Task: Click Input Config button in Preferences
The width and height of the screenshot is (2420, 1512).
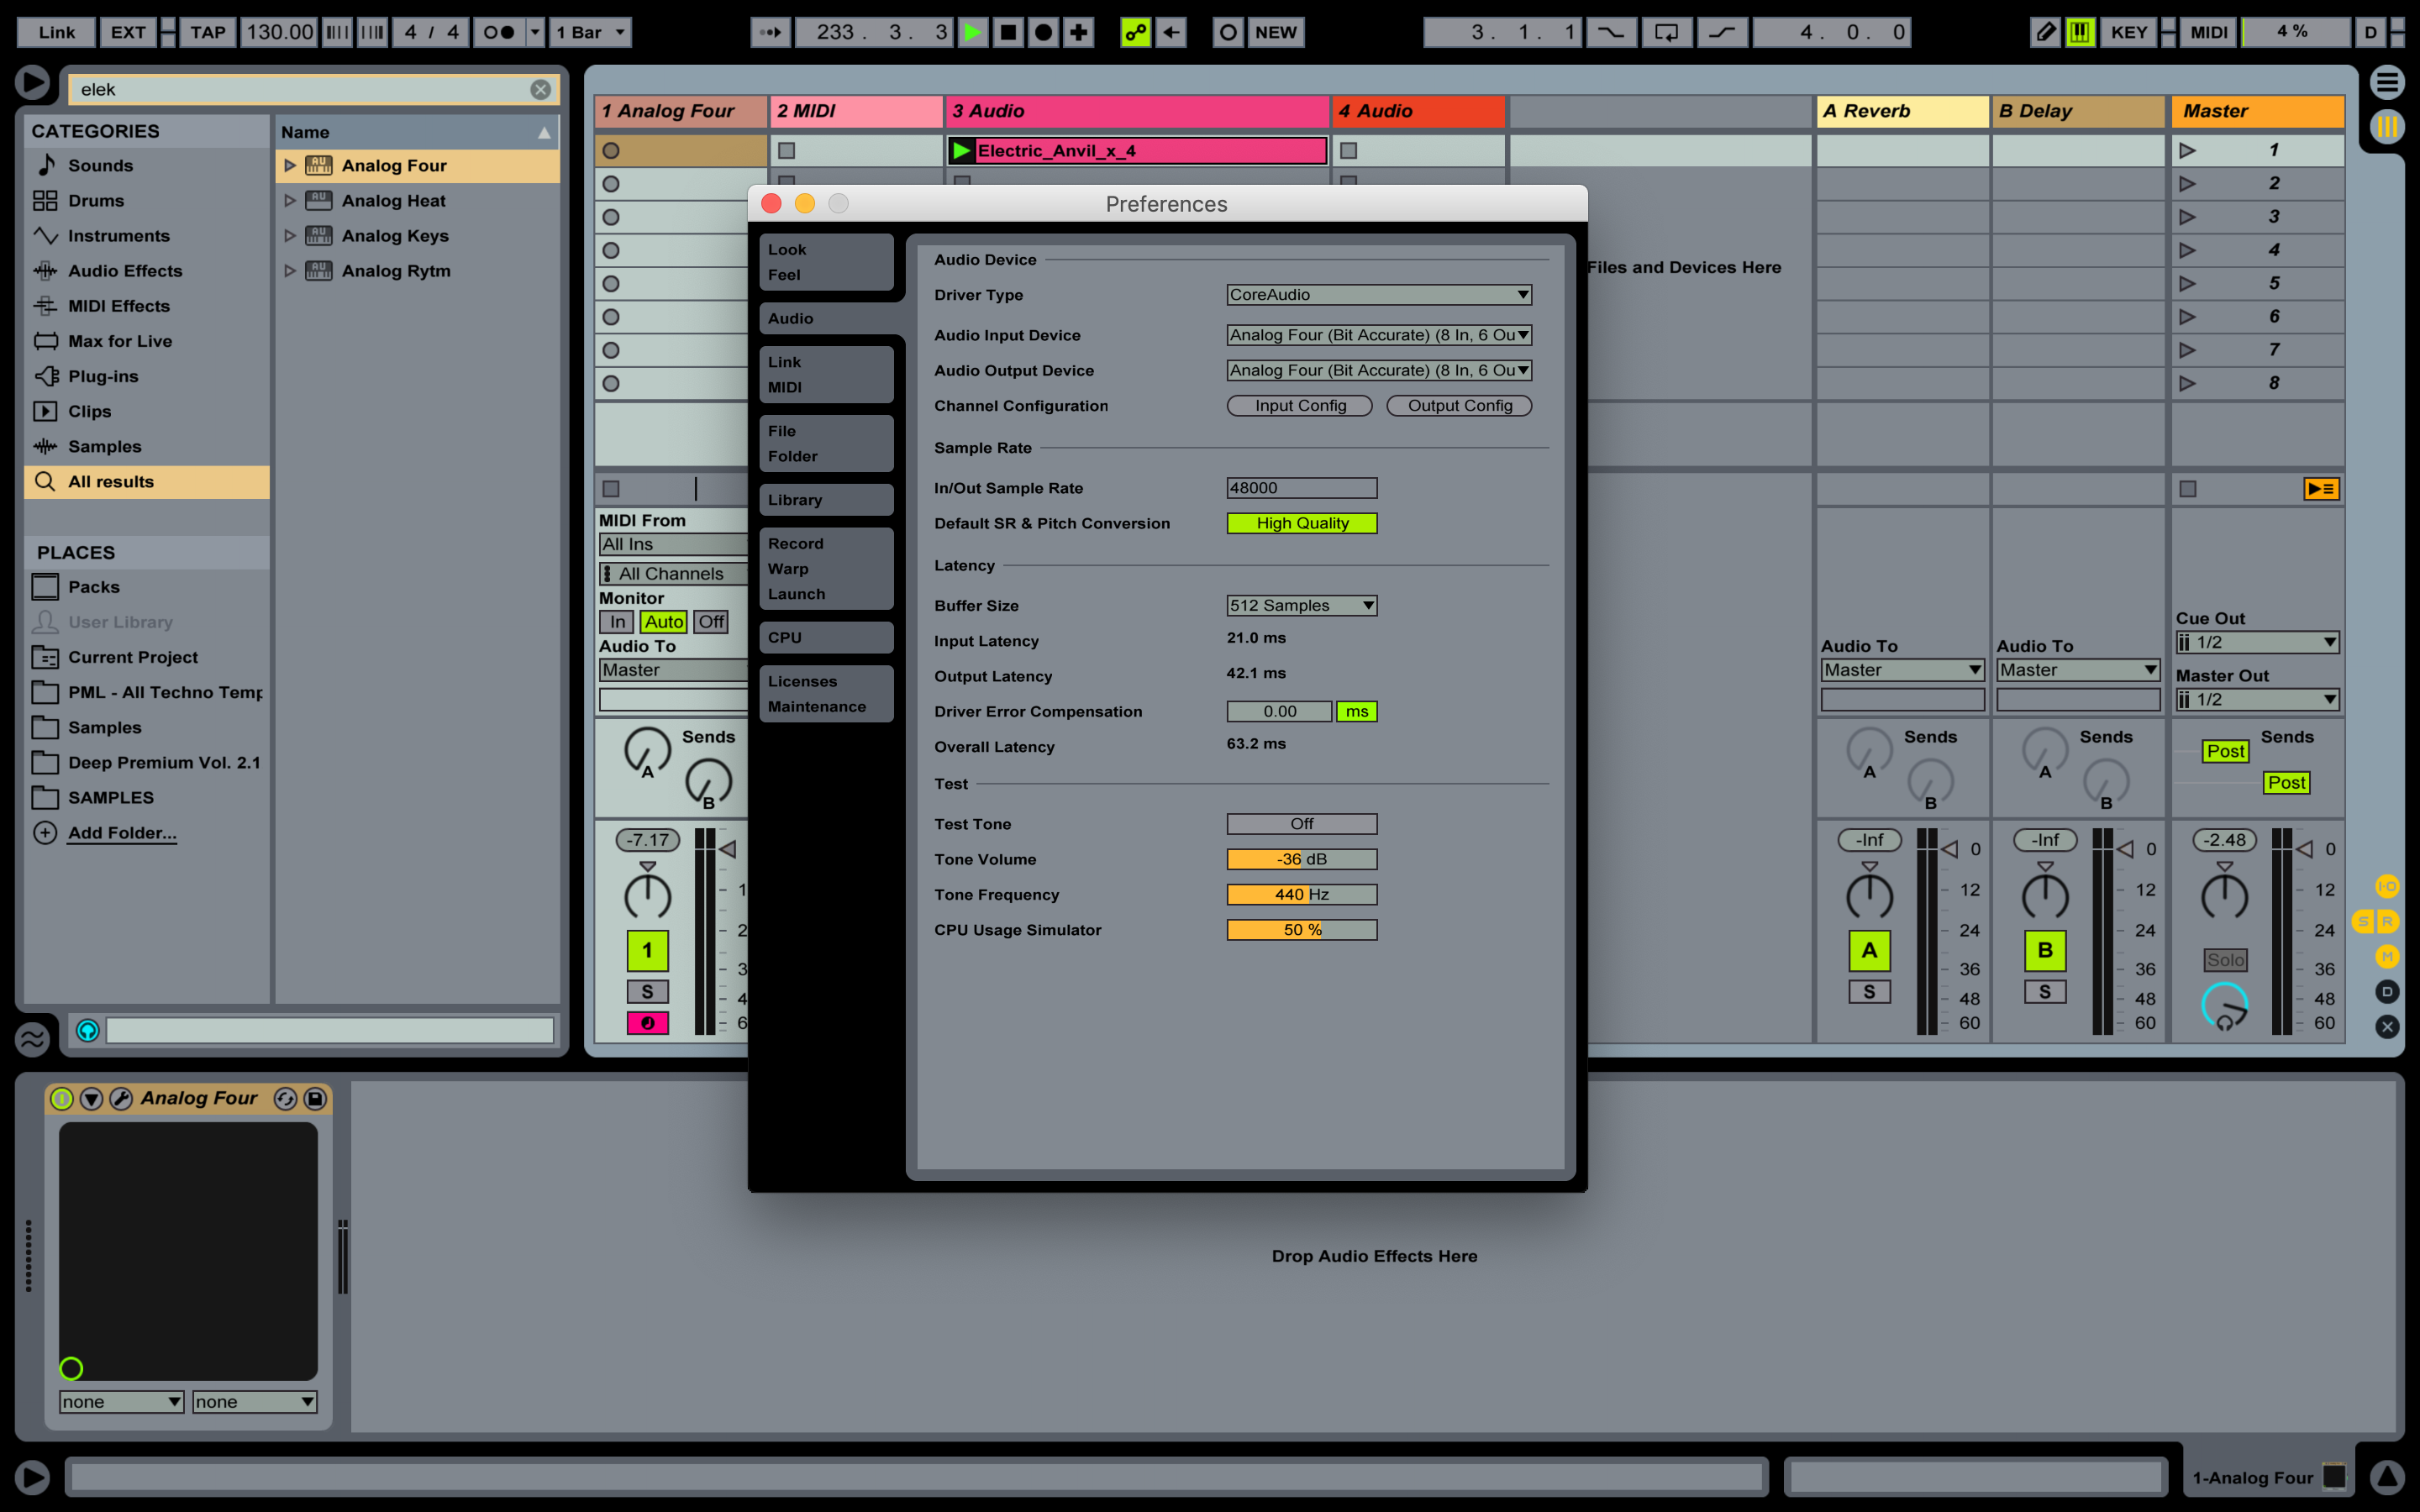Action: (x=1300, y=404)
